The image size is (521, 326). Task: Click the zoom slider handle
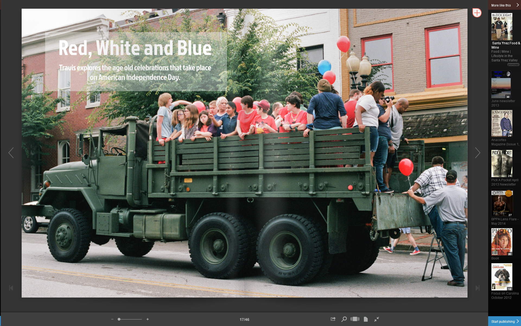pyautogui.click(x=119, y=319)
